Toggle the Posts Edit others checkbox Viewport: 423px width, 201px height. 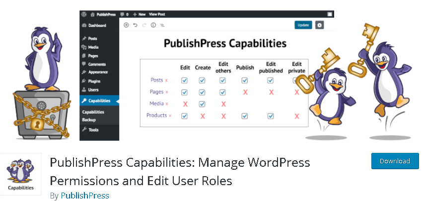(x=222, y=80)
